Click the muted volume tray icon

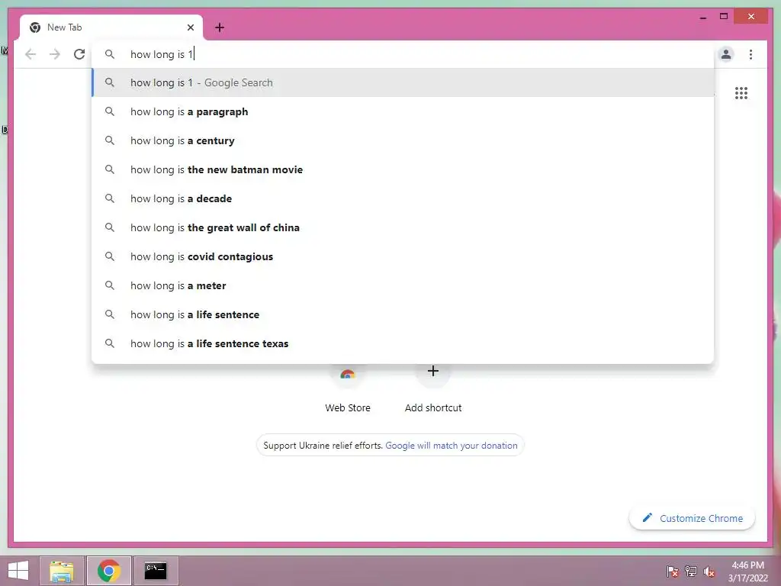[709, 571]
